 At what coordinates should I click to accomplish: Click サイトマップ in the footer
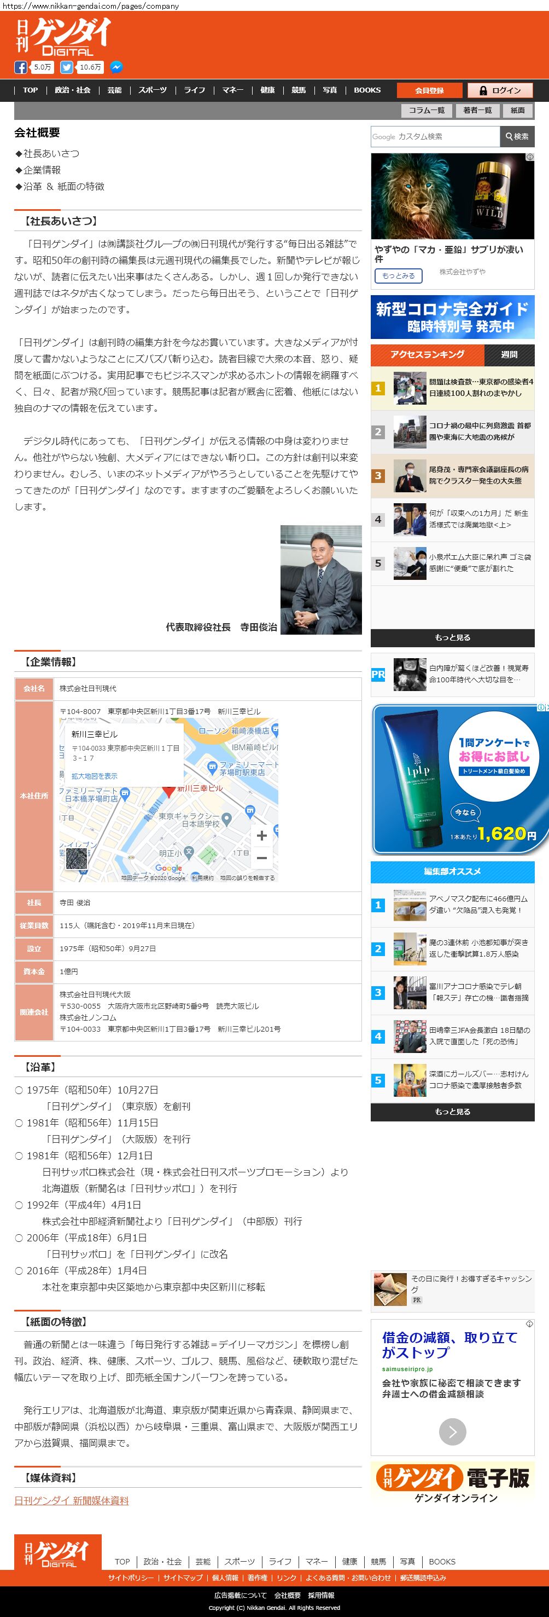pyautogui.click(x=183, y=1578)
